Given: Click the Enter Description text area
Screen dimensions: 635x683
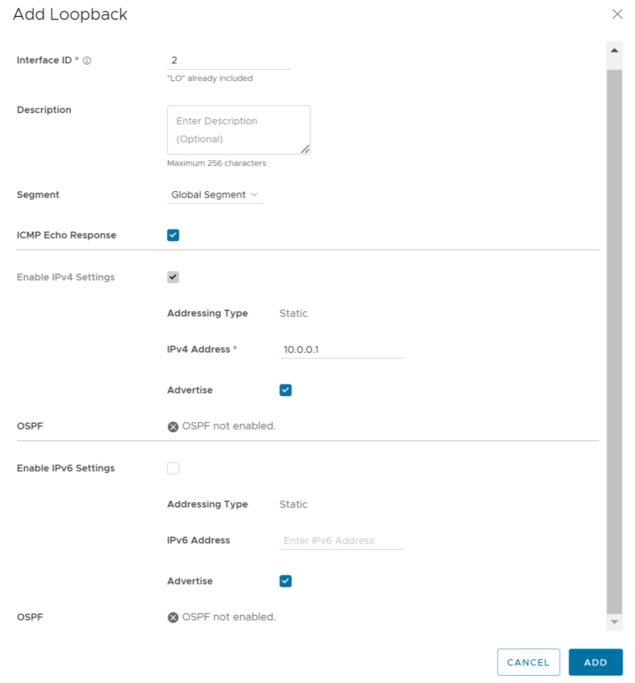Looking at the screenshot, I should [x=238, y=129].
